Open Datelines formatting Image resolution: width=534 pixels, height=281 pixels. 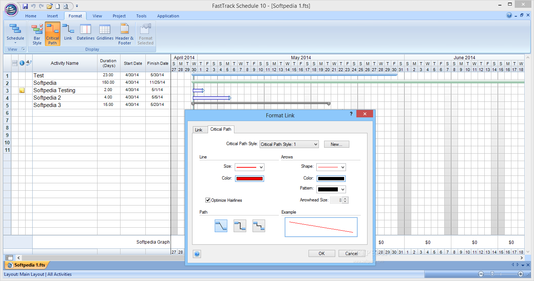[86, 32]
